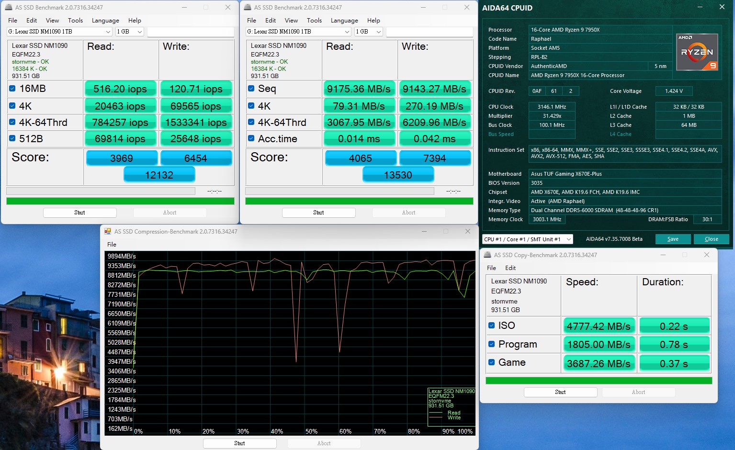Click Copy-Benchmark window title icon
Screen dimensions: 735x450
[487, 255]
